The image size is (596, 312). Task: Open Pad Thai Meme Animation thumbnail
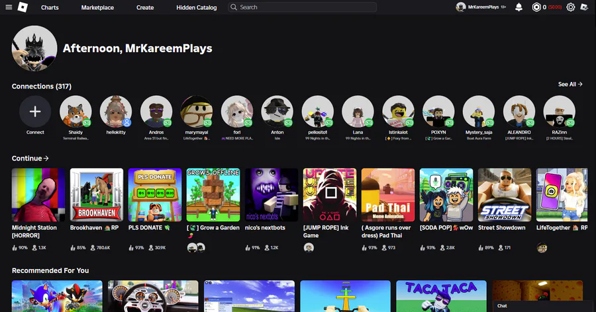point(388,195)
